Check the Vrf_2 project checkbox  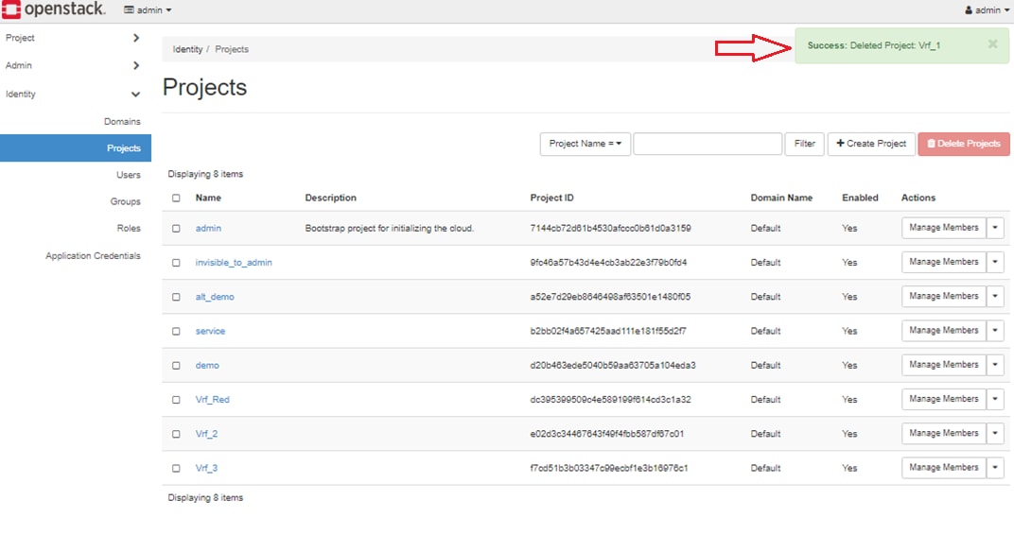[x=176, y=434]
